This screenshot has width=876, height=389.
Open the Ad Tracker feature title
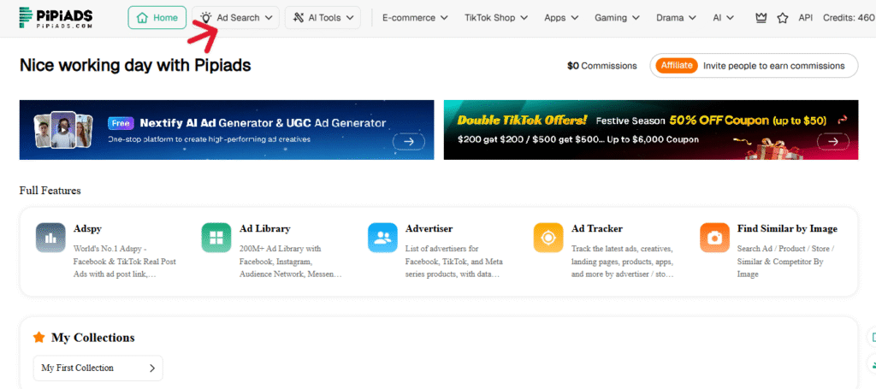pos(596,229)
